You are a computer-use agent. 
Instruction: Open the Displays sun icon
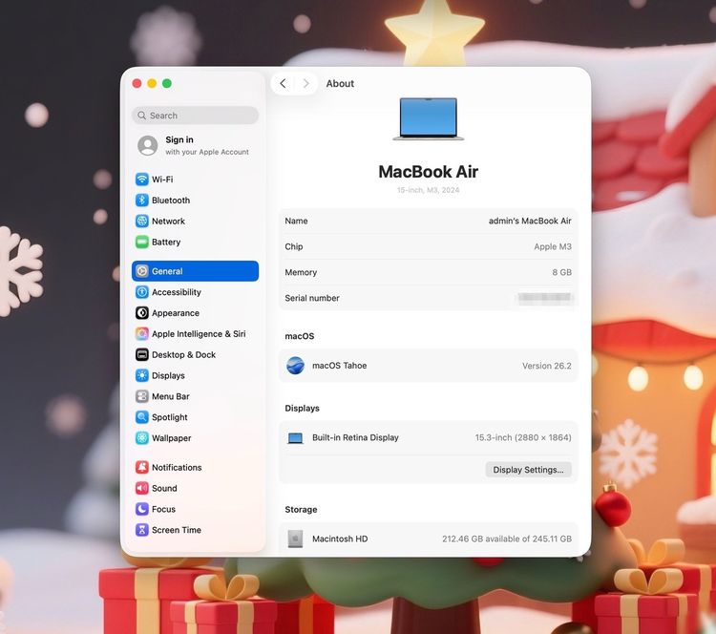[142, 375]
